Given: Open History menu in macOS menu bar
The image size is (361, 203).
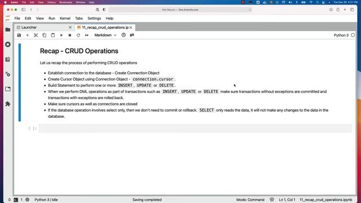Looking at the screenshot, I should (51, 2).
